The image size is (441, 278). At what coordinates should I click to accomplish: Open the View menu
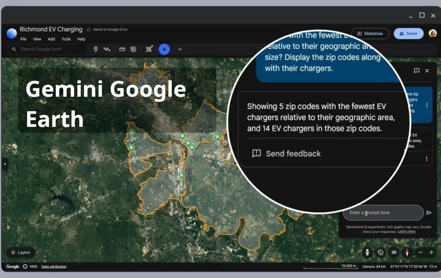37,39
